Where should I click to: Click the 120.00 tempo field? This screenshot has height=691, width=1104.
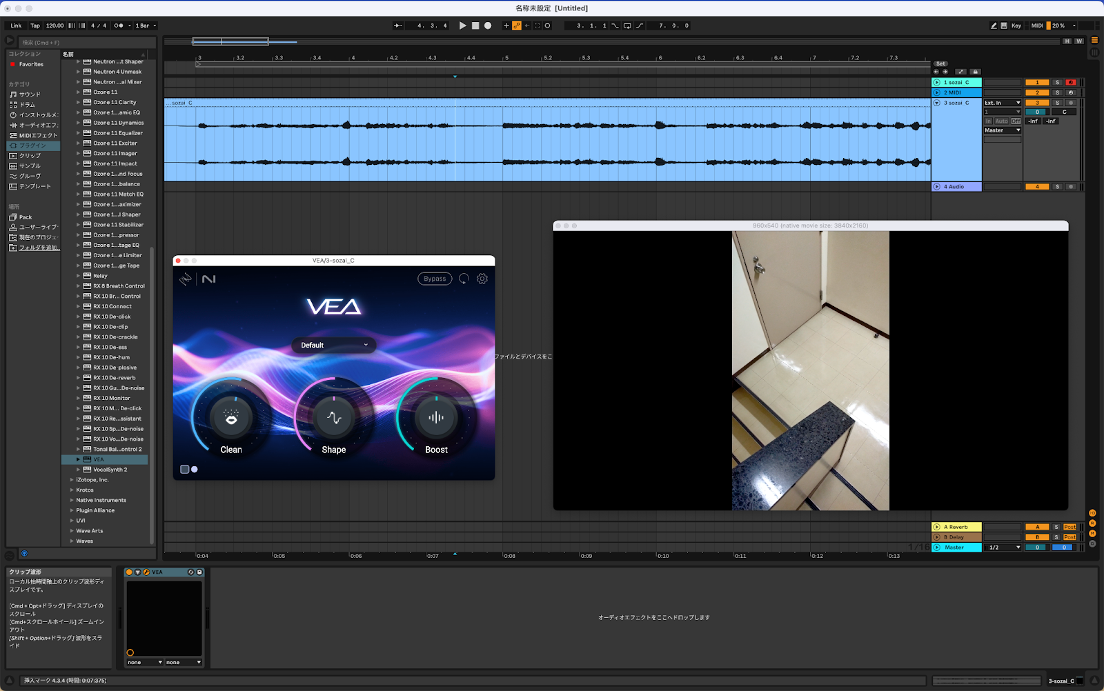point(55,26)
